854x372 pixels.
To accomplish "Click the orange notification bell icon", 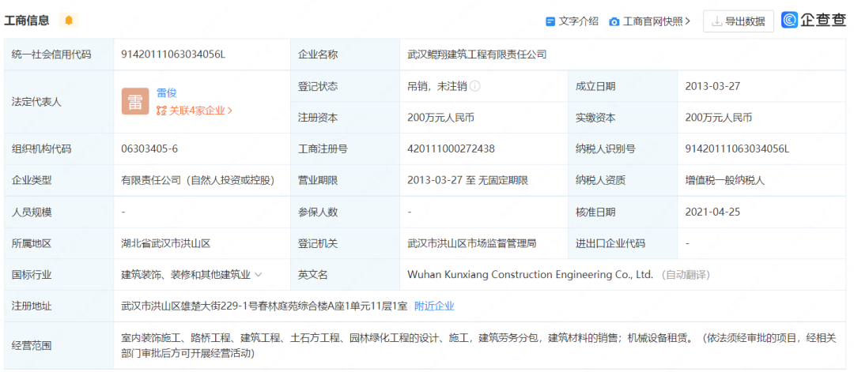I will coord(69,21).
